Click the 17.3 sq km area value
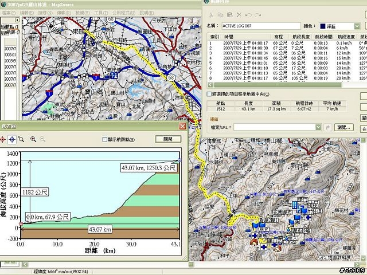This screenshot has width=367, height=275. click(276, 109)
